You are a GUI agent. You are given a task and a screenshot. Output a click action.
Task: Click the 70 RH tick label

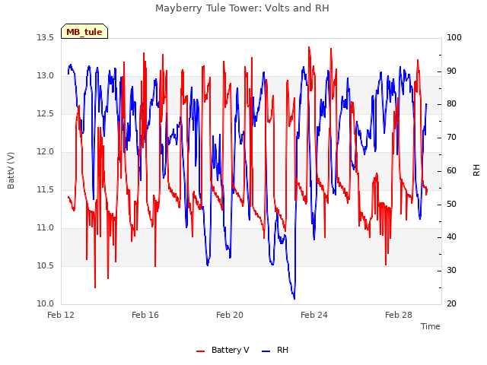[x=451, y=137]
